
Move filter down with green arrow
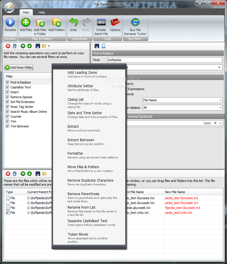point(30,46)
